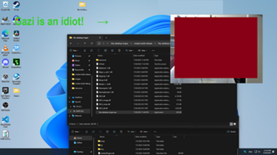Launch Microsoft Edge from the desktop
Viewport: 277px width, 155px height.
point(5,35)
